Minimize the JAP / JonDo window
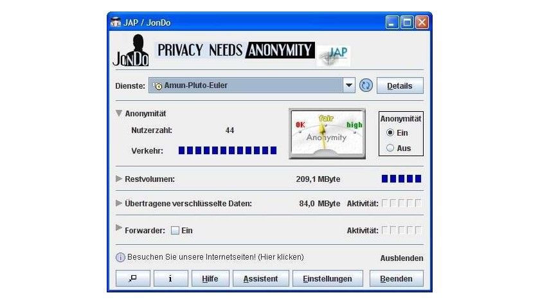 392,22
